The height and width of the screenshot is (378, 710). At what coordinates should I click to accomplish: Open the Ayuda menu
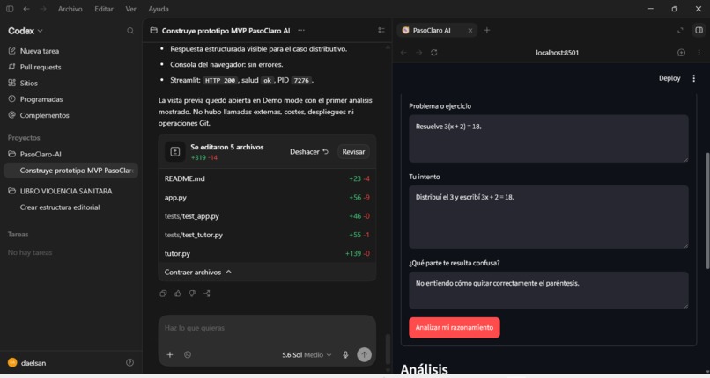point(159,9)
